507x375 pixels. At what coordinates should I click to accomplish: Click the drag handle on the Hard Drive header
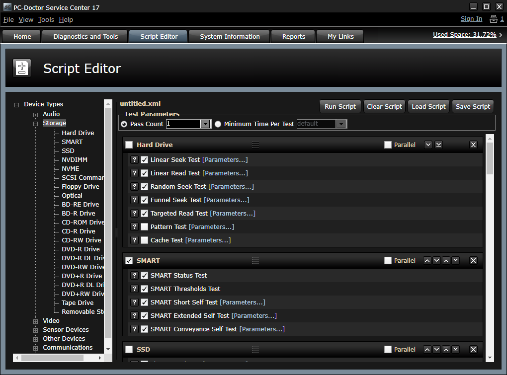pos(255,145)
